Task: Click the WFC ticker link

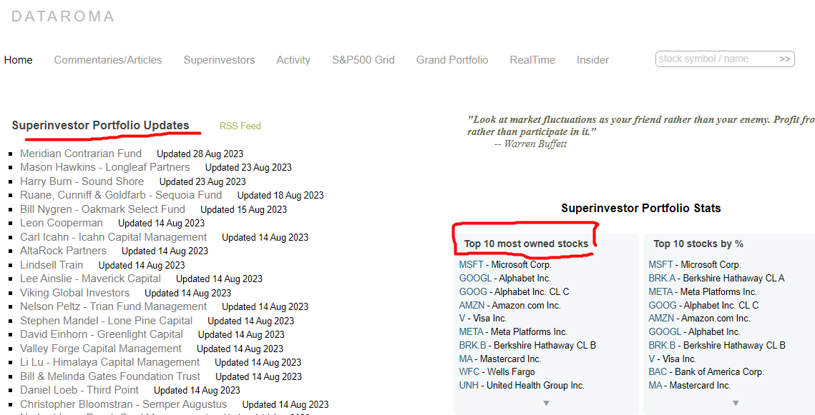Action: [469, 372]
